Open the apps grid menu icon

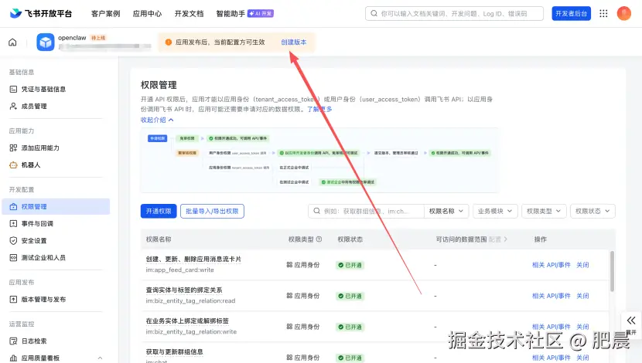(603, 13)
